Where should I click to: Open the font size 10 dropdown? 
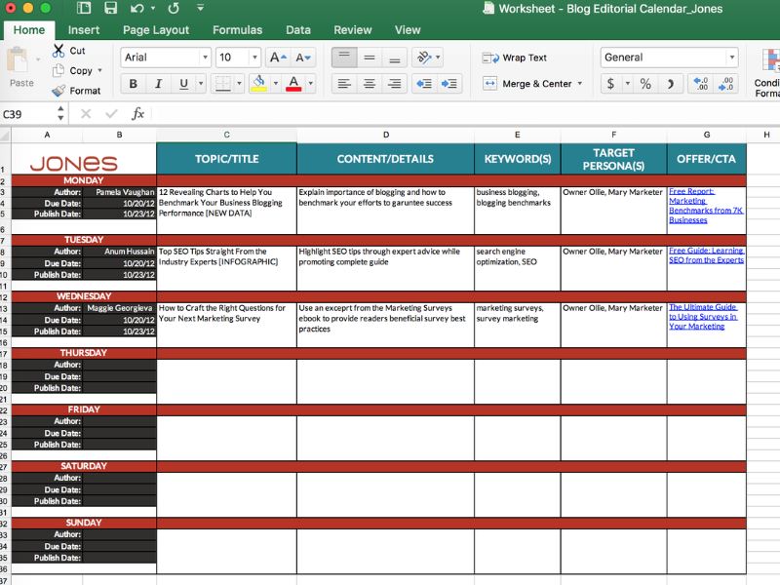coord(254,58)
